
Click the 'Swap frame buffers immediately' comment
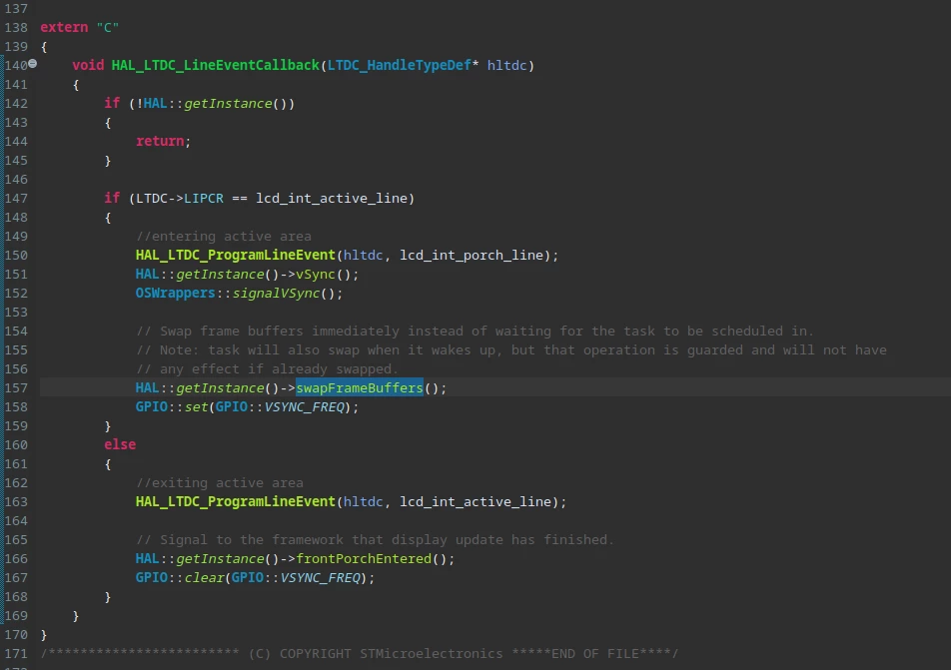pos(475,332)
